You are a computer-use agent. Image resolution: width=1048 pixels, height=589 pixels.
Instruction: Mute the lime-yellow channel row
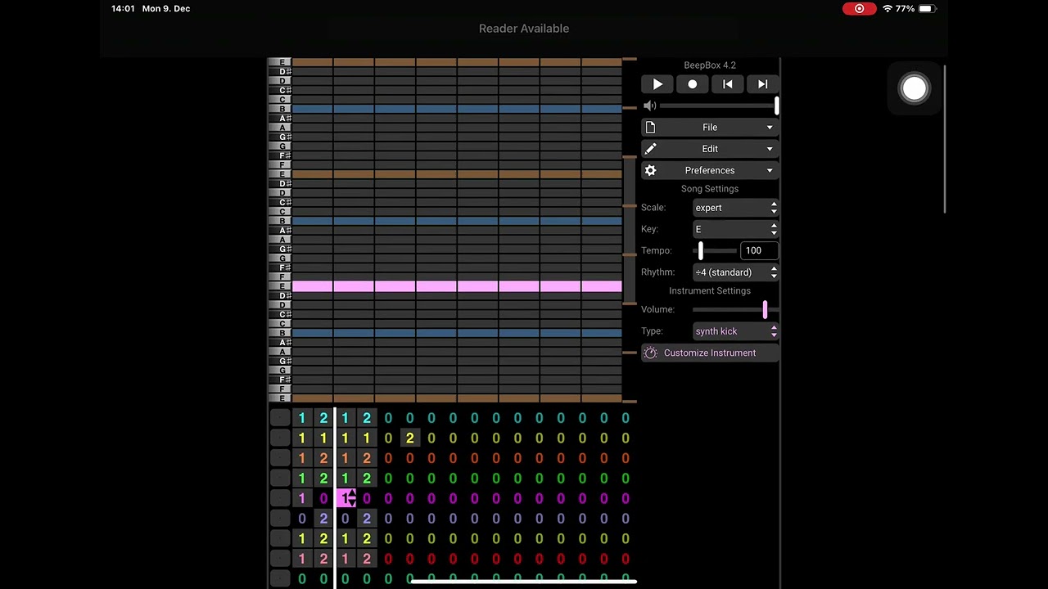click(280, 538)
